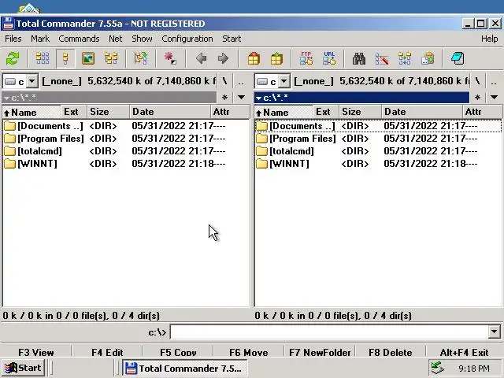The image size is (504, 378).
Task: Select [totalcmd] folder in right panel
Action: 378,151
